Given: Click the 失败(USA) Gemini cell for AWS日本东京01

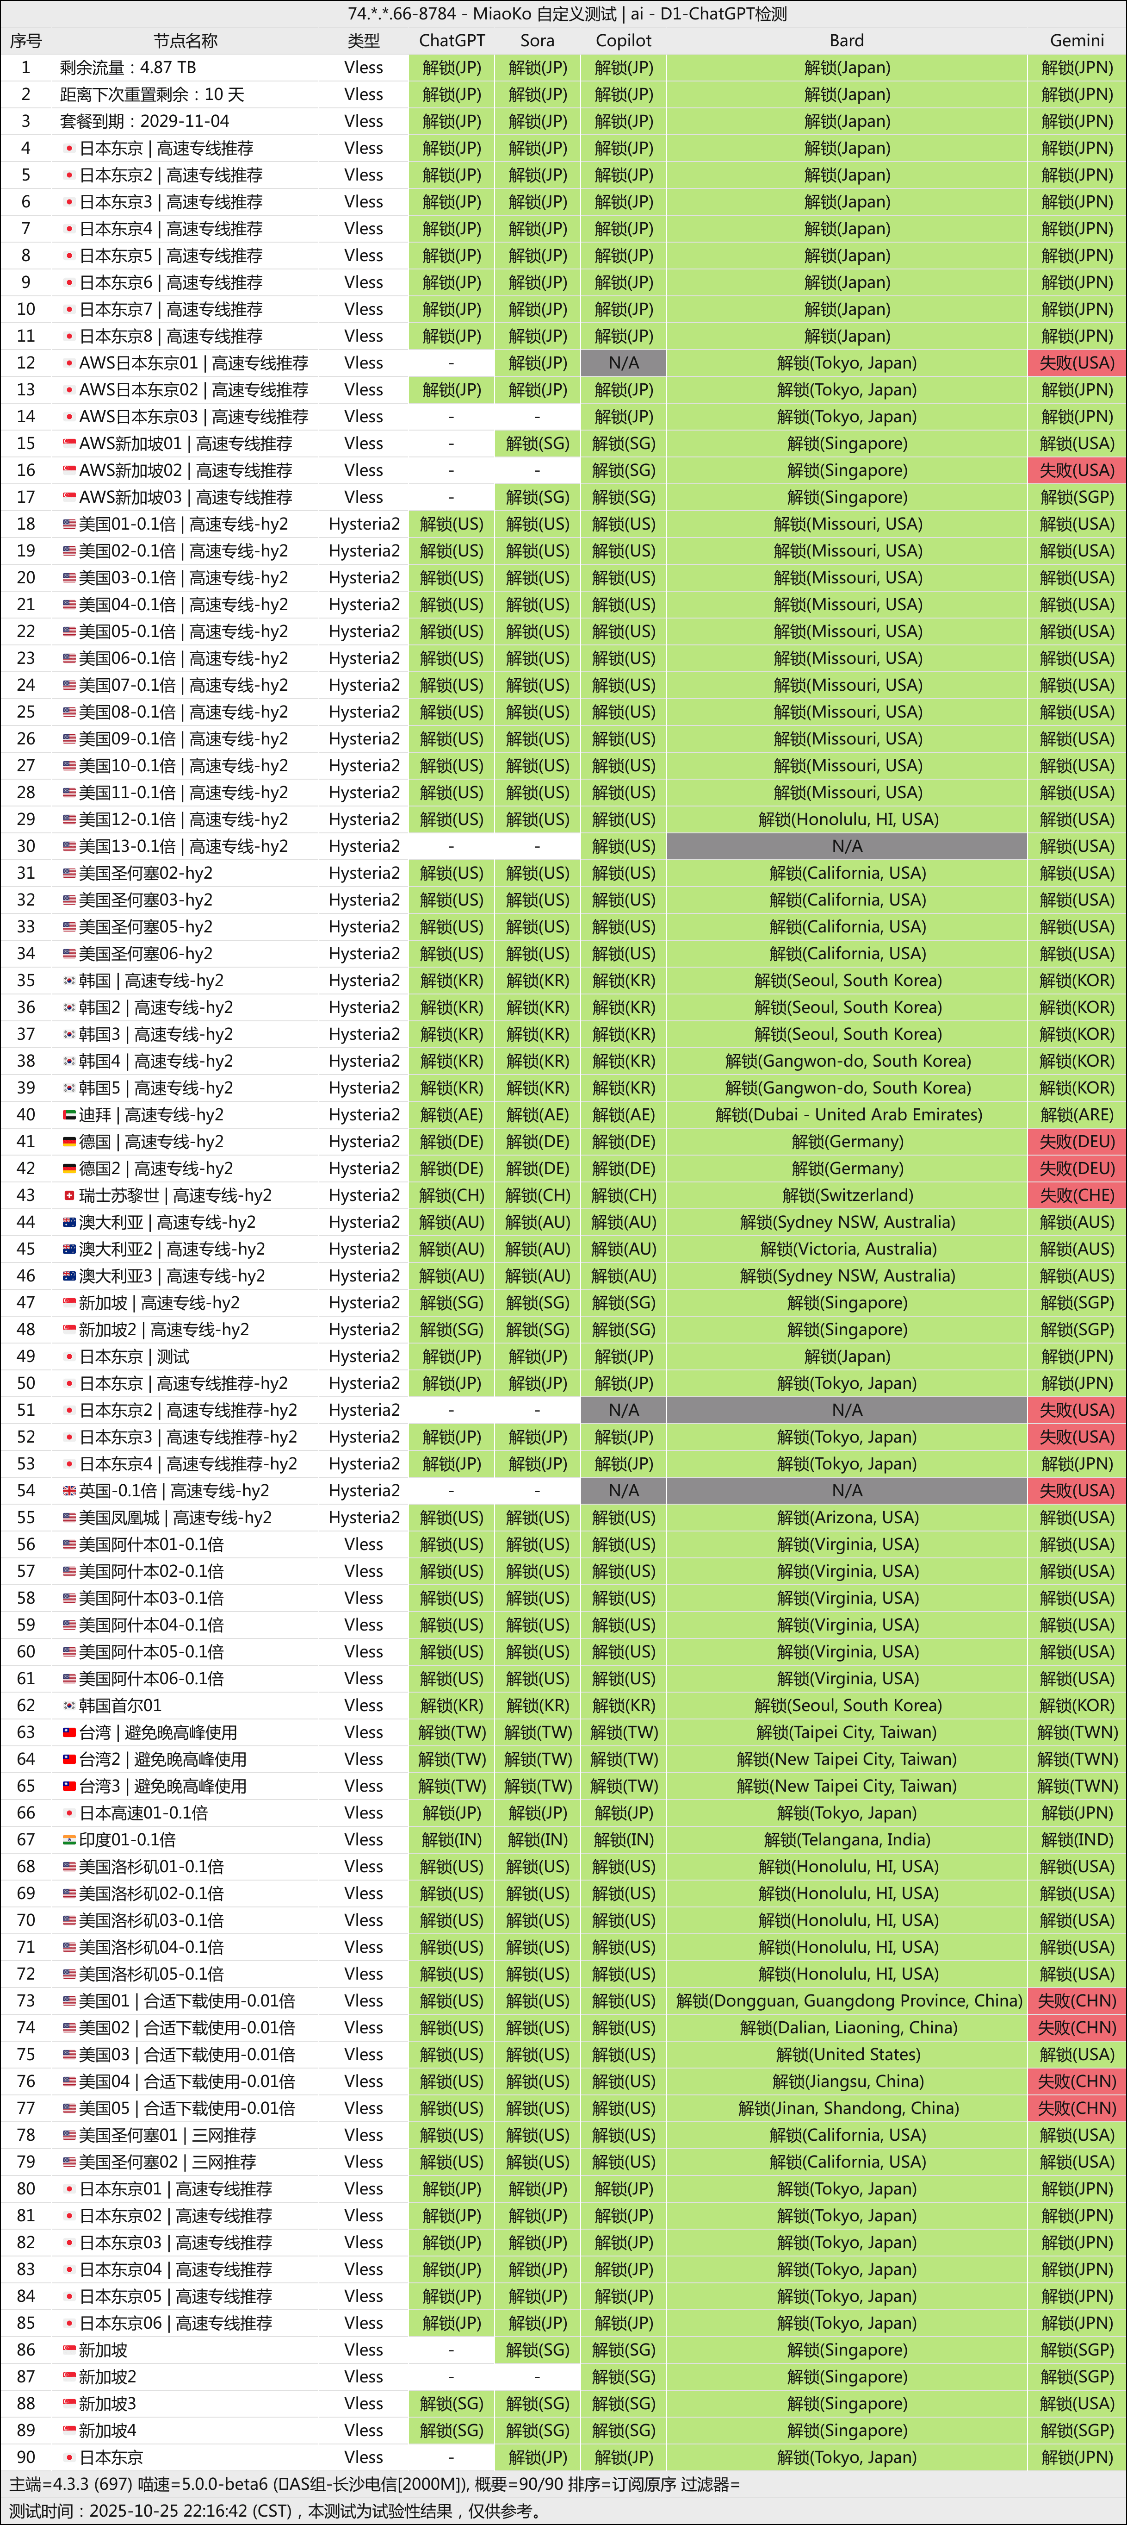Looking at the screenshot, I should [x=1077, y=362].
